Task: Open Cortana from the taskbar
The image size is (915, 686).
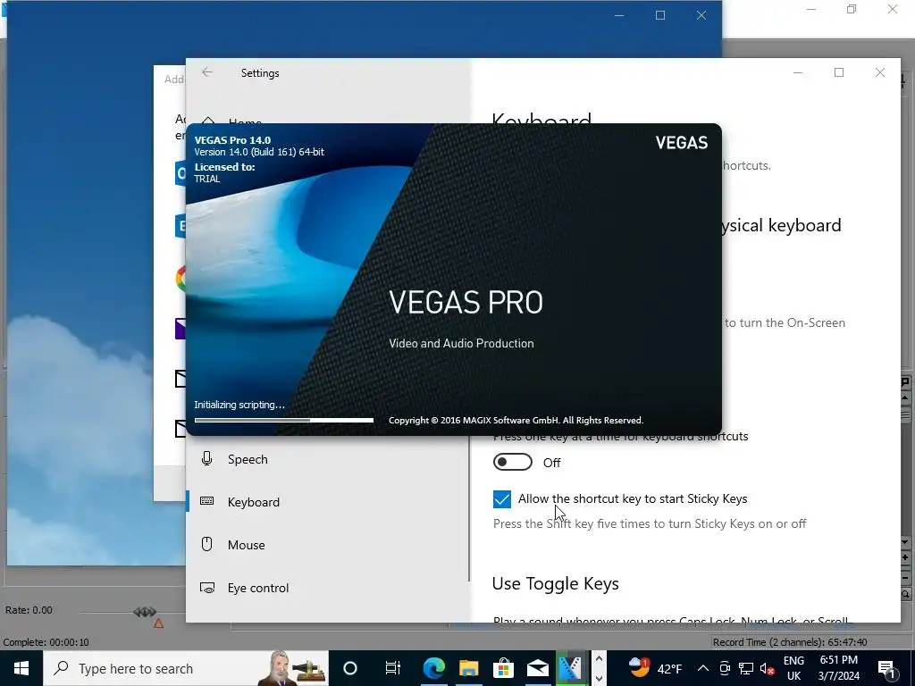Action: 350,668
